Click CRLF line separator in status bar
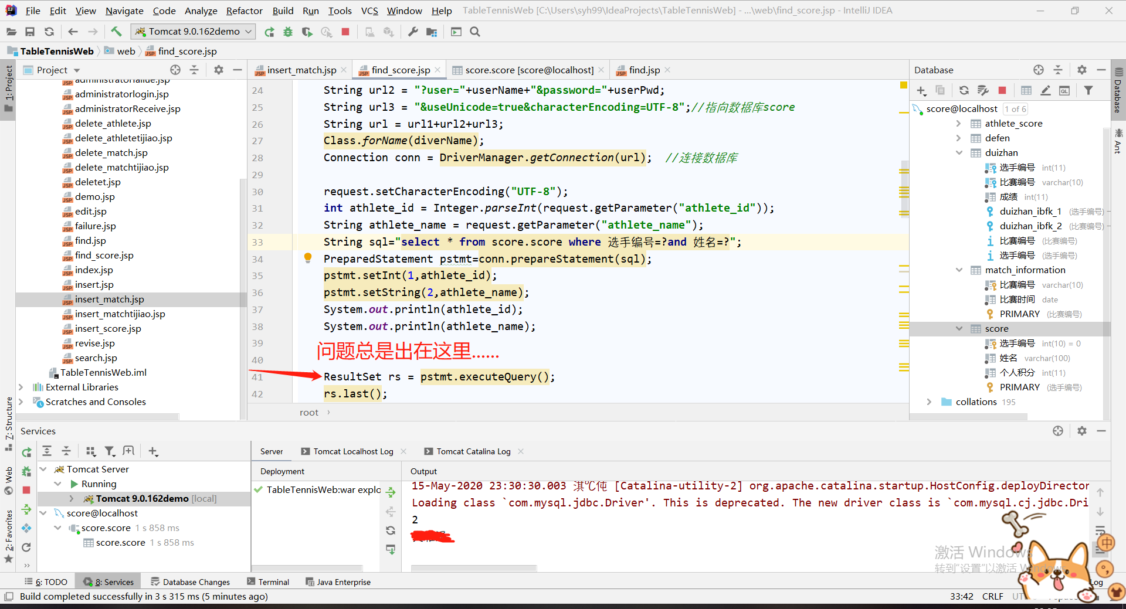The image size is (1126, 609). (x=992, y=596)
